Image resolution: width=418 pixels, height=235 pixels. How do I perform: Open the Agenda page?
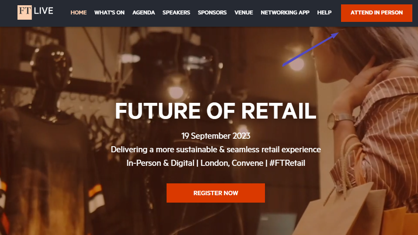coord(143,13)
